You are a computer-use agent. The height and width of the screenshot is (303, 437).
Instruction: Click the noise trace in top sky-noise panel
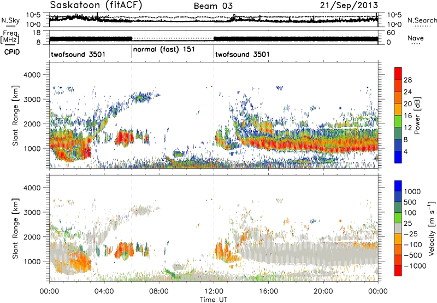[214, 19]
